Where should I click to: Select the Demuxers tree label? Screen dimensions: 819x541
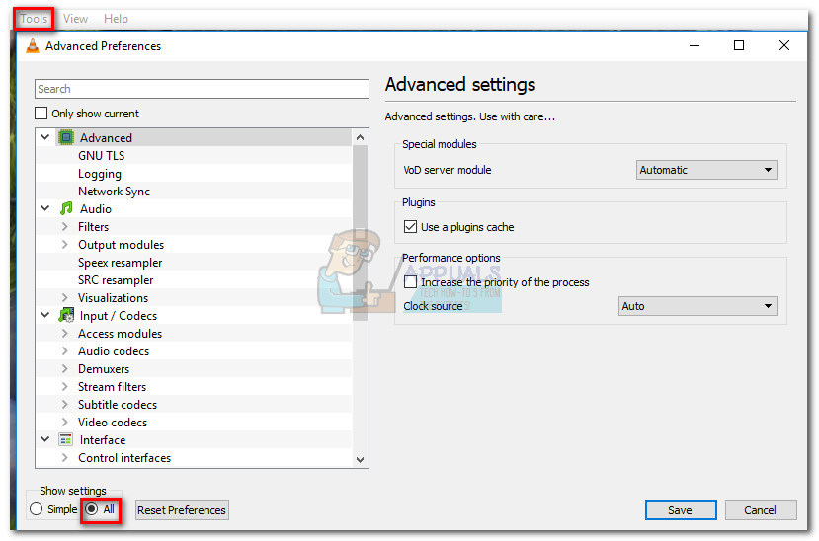[x=104, y=369]
